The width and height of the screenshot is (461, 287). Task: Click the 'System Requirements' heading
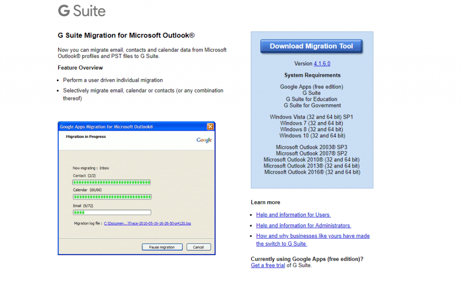pyautogui.click(x=312, y=75)
